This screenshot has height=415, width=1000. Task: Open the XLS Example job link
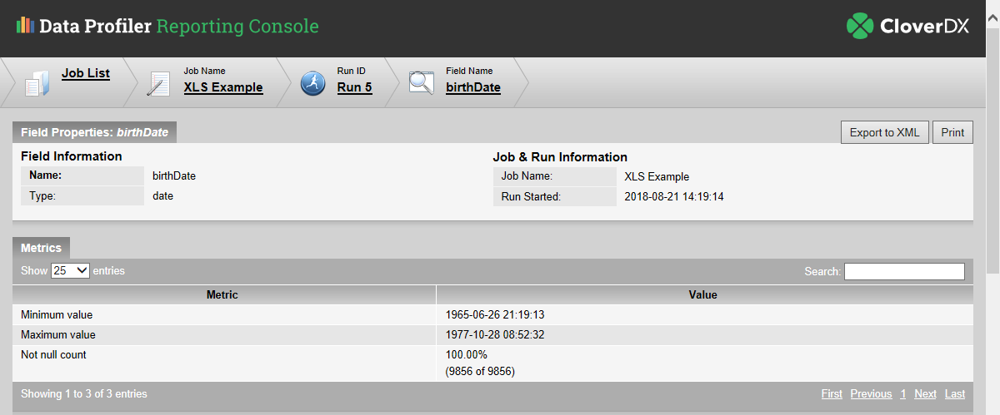(223, 87)
